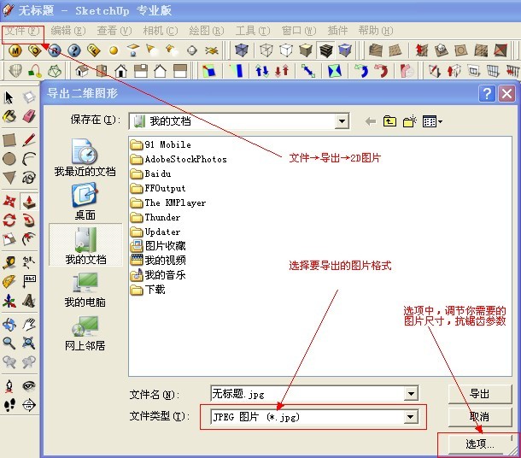
Task: Activate the Orbit tool
Action: click(9, 324)
